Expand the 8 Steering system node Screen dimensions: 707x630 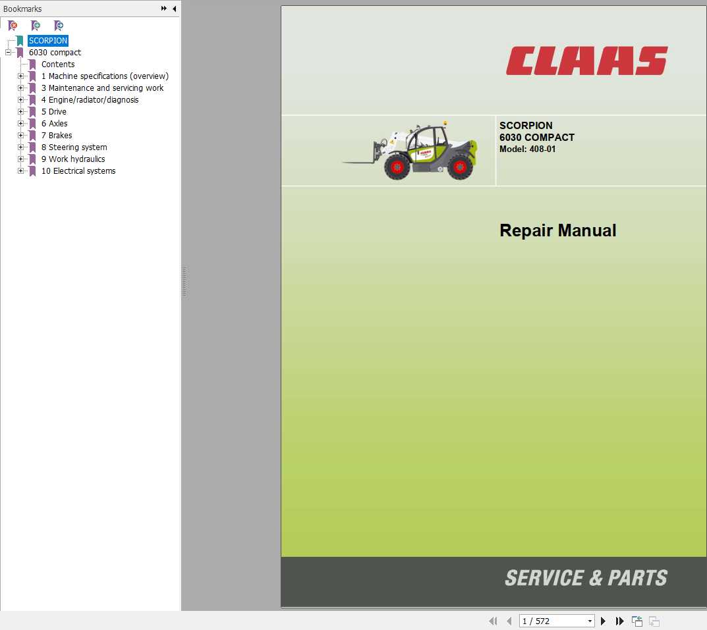click(20, 147)
